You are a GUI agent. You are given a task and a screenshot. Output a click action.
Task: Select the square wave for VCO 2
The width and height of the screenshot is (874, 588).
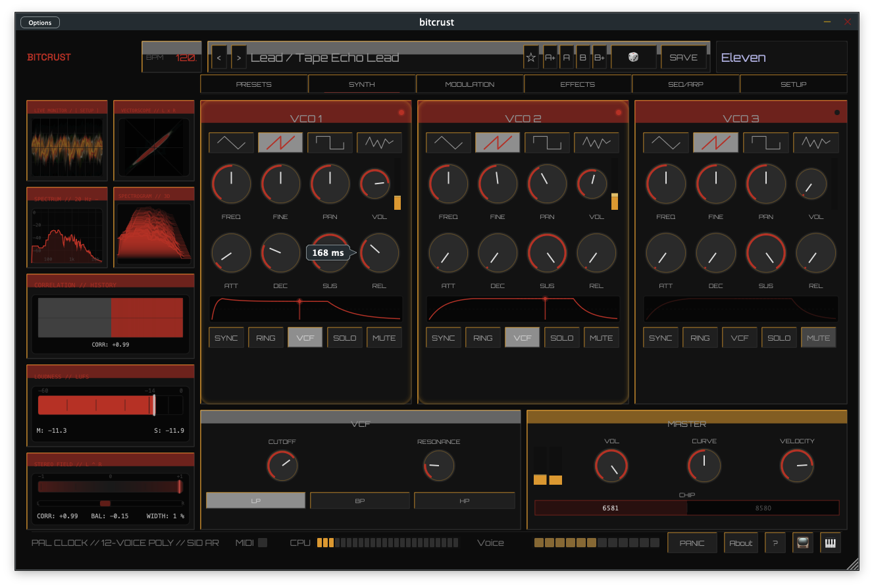[547, 142]
